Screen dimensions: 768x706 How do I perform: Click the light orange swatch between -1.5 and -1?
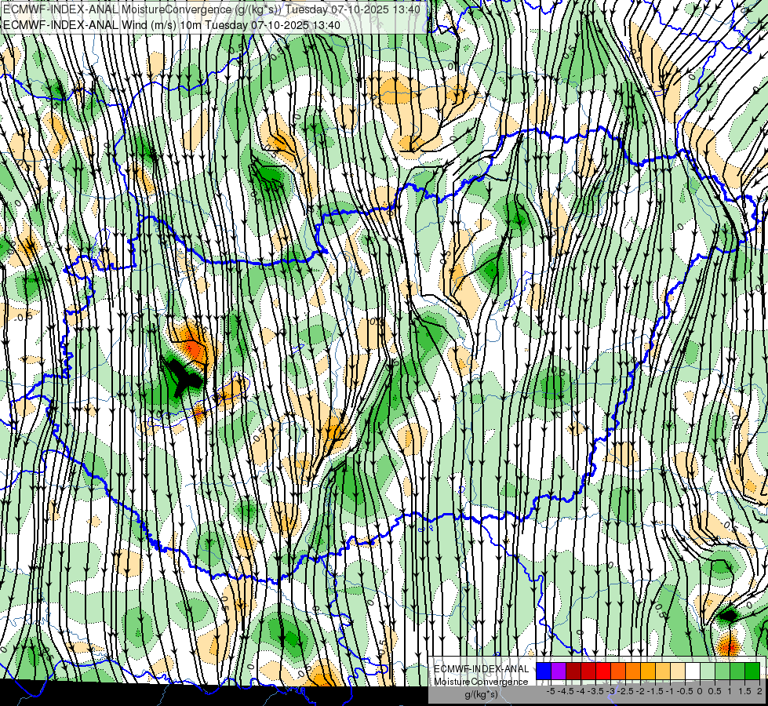point(663,671)
